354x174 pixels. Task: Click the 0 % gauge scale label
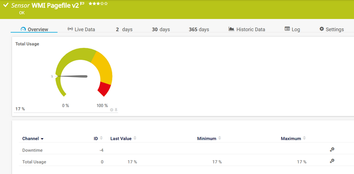click(66, 105)
